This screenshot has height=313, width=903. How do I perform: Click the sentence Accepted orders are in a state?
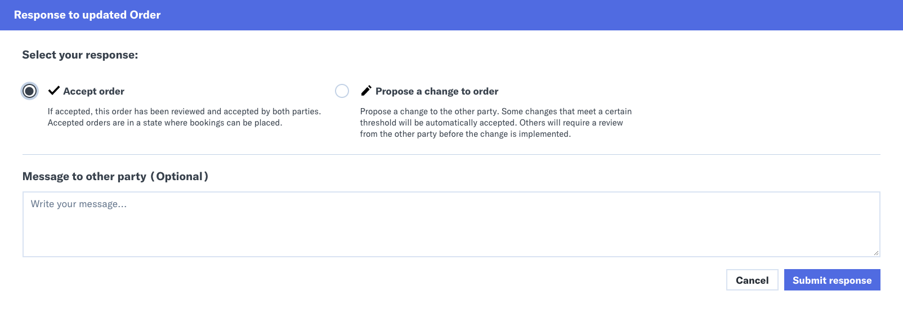(165, 123)
